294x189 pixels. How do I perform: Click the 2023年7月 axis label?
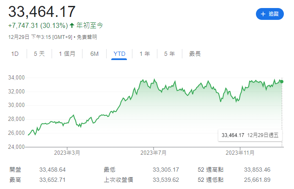(x=153, y=152)
